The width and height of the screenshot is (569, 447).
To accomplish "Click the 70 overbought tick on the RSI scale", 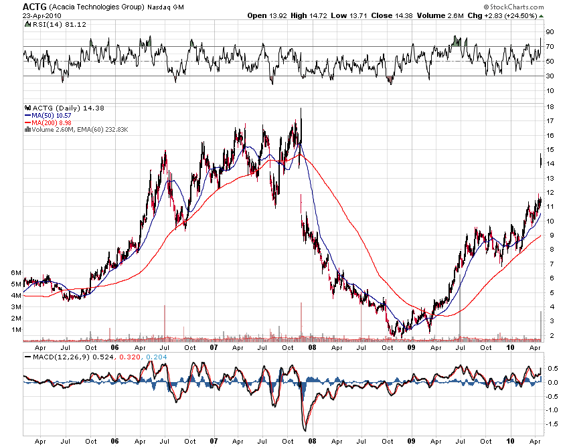I will pos(550,46).
